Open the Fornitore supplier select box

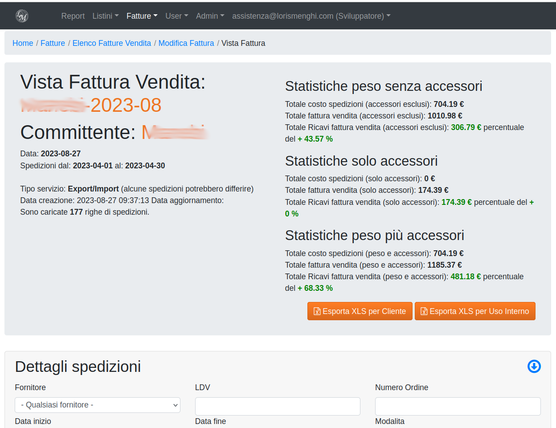tap(98, 405)
